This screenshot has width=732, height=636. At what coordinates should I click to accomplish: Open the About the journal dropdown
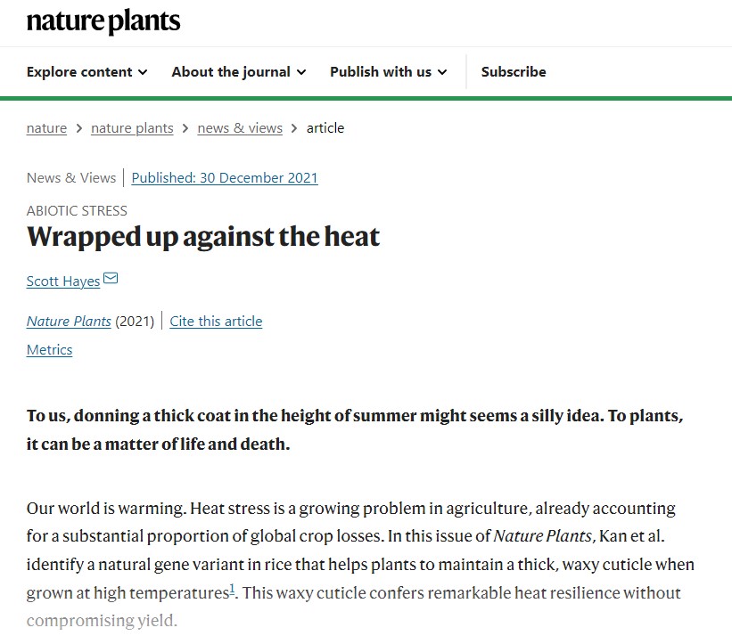(238, 72)
